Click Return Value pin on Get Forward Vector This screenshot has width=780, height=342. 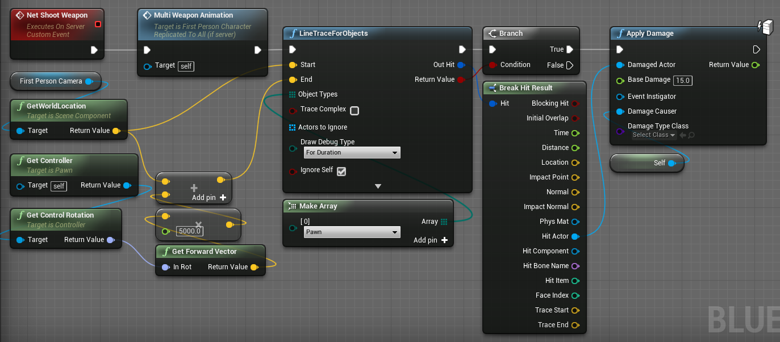(255, 266)
